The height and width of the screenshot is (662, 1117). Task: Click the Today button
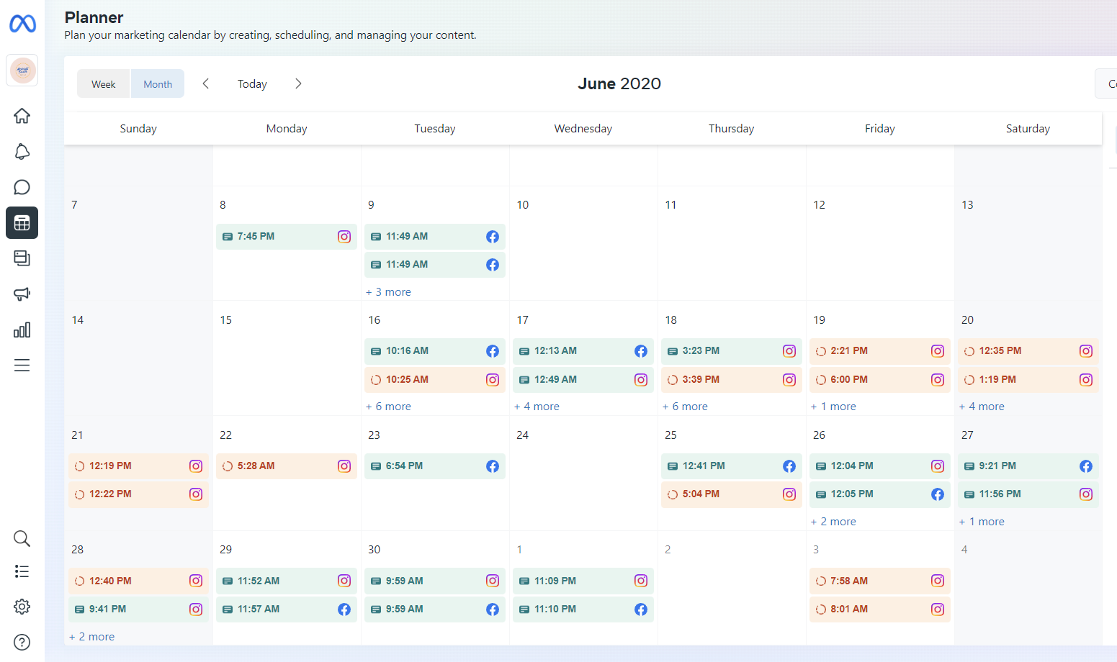pyautogui.click(x=252, y=84)
